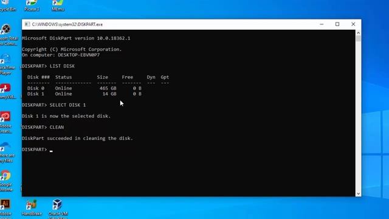Click the 'Copyright (C) Microsoft Corporation.' line

click(x=72, y=49)
